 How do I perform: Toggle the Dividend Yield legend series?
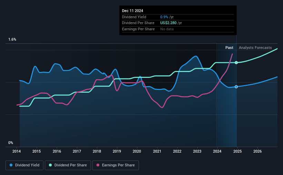[x=24, y=165]
